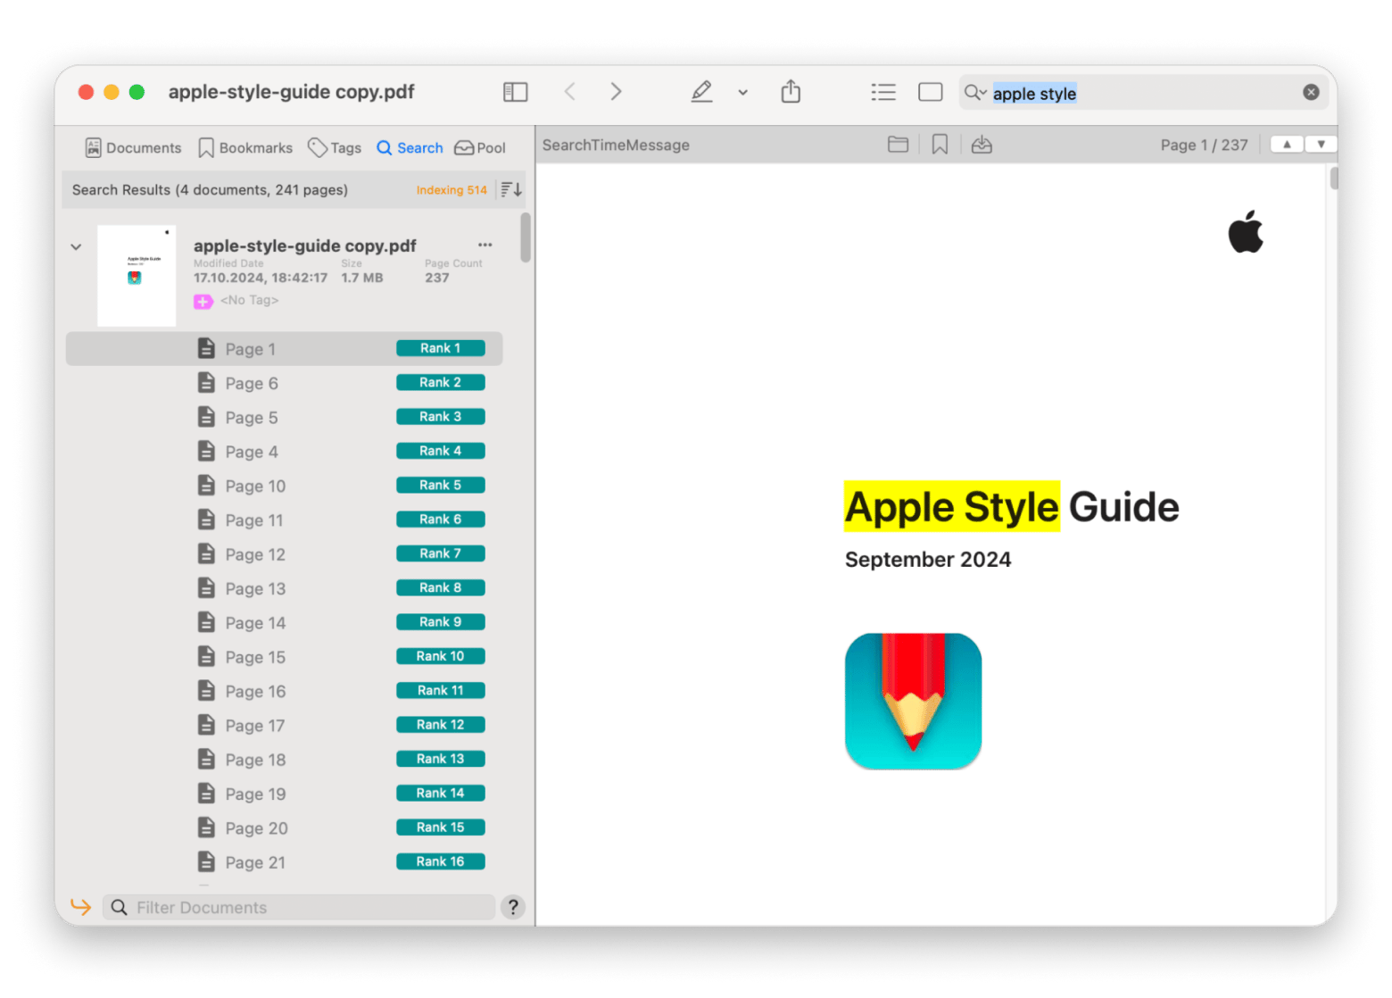Toggle single page view icon

click(x=930, y=92)
